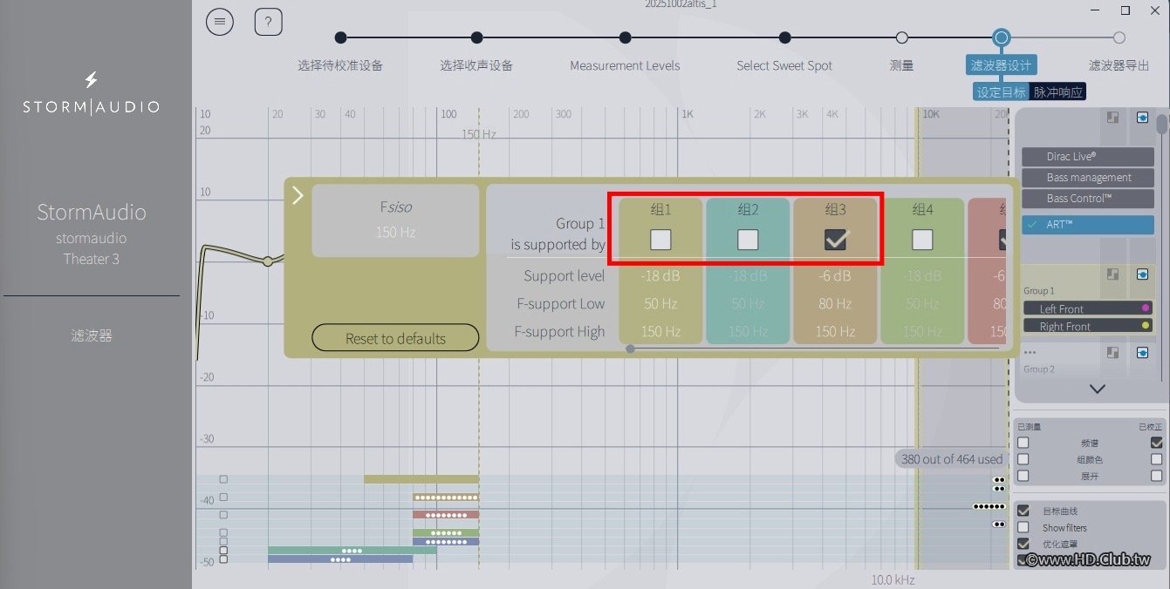The height and width of the screenshot is (589, 1170).
Task: Select the Dirac Live mode button
Action: [x=1088, y=156]
